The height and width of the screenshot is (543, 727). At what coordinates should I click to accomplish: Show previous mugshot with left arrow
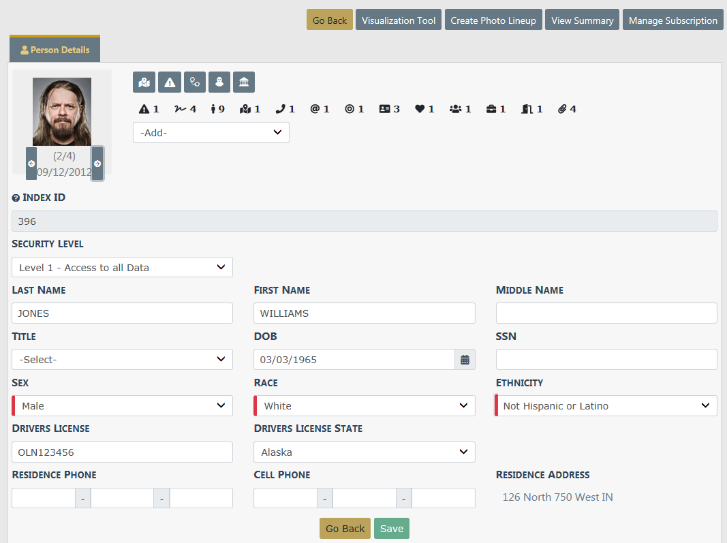(31, 164)
